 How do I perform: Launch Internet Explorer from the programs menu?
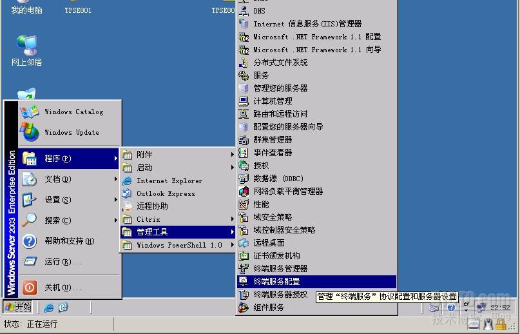(x=178, y=181)
